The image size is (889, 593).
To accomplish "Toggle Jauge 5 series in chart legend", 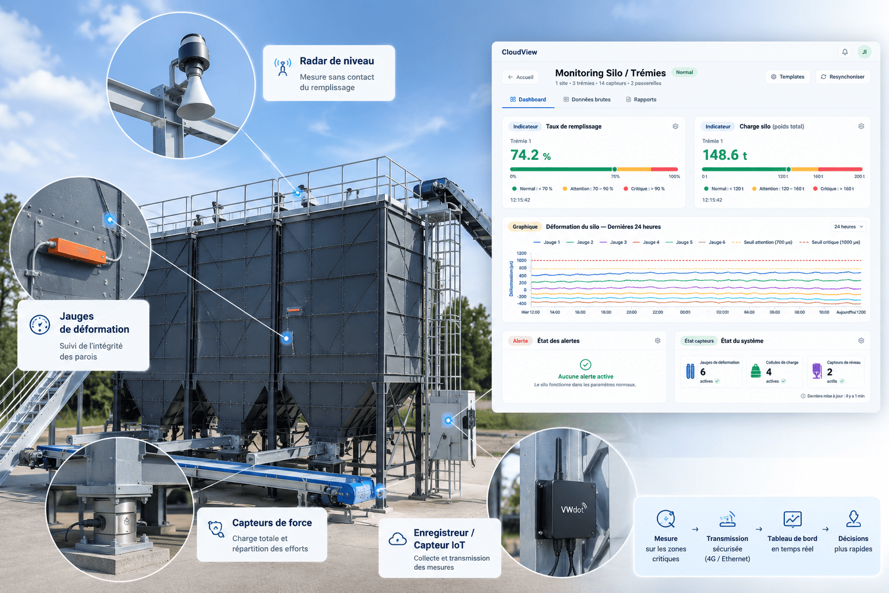I will click(679, 242).
